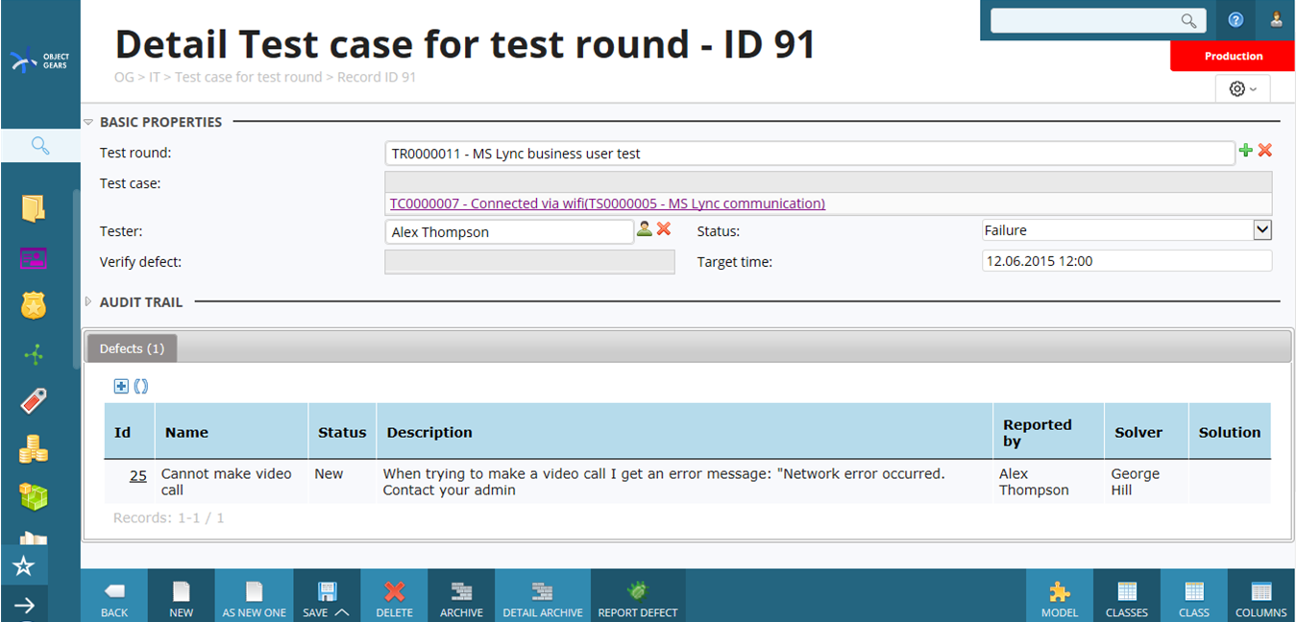Click Report Defect bug button
The width and height of the screenshot is (1297, 622).
click(x=638, y=596)
